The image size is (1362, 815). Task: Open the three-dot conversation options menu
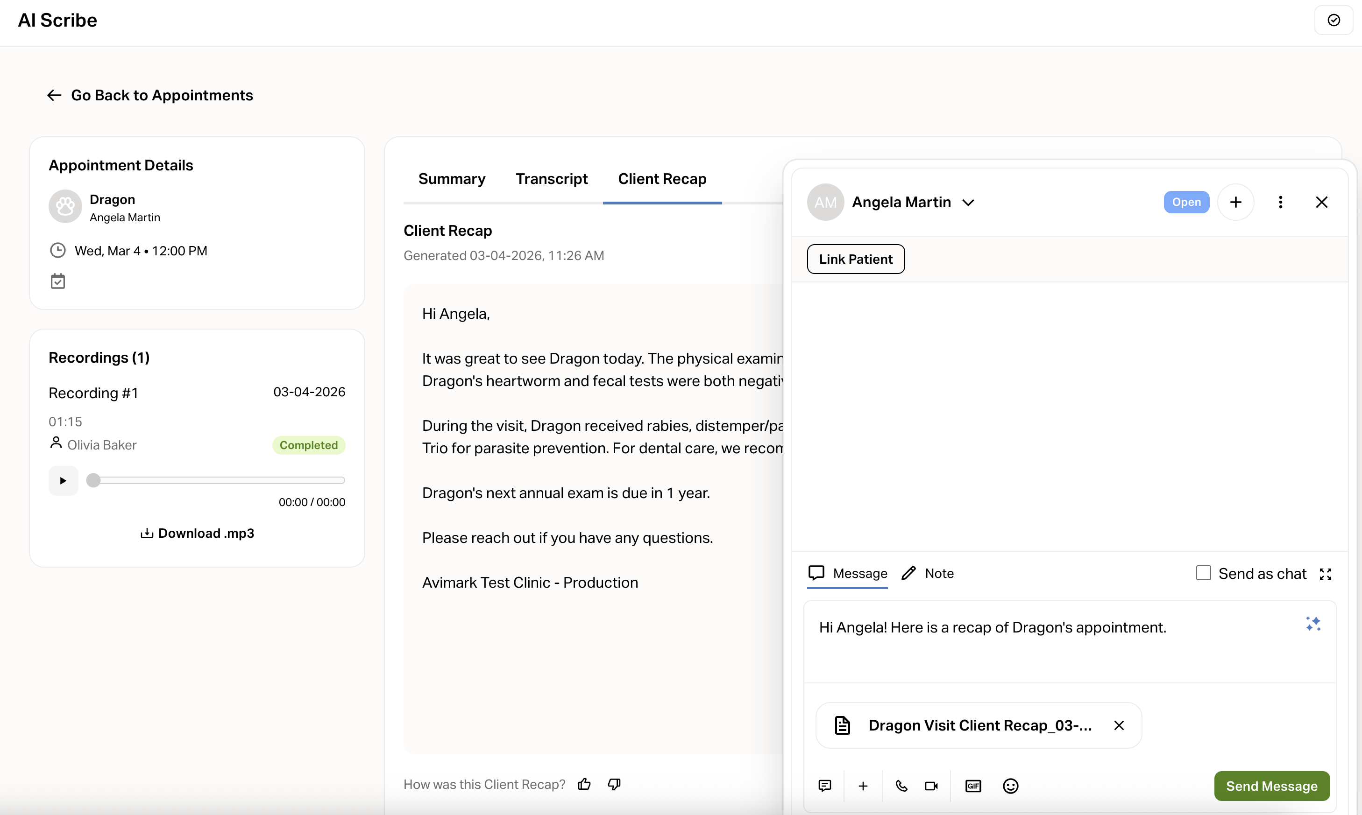point(1280,202)
